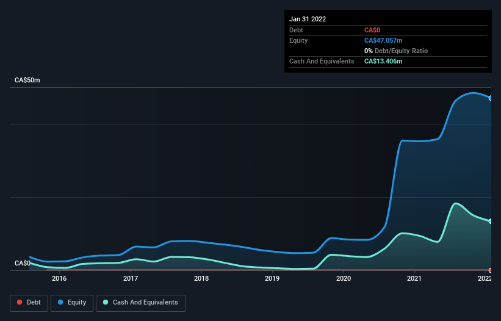Click the Debt label in tooltip

pyautogui.click(x=296, y=30)
